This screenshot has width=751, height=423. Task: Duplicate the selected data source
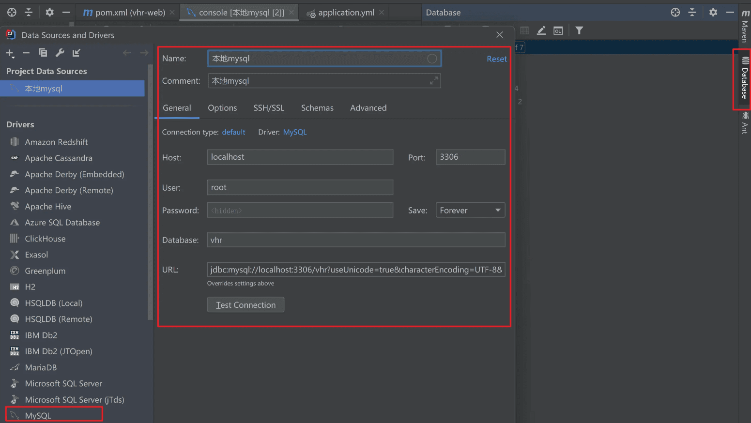click(x=43, y=53)
